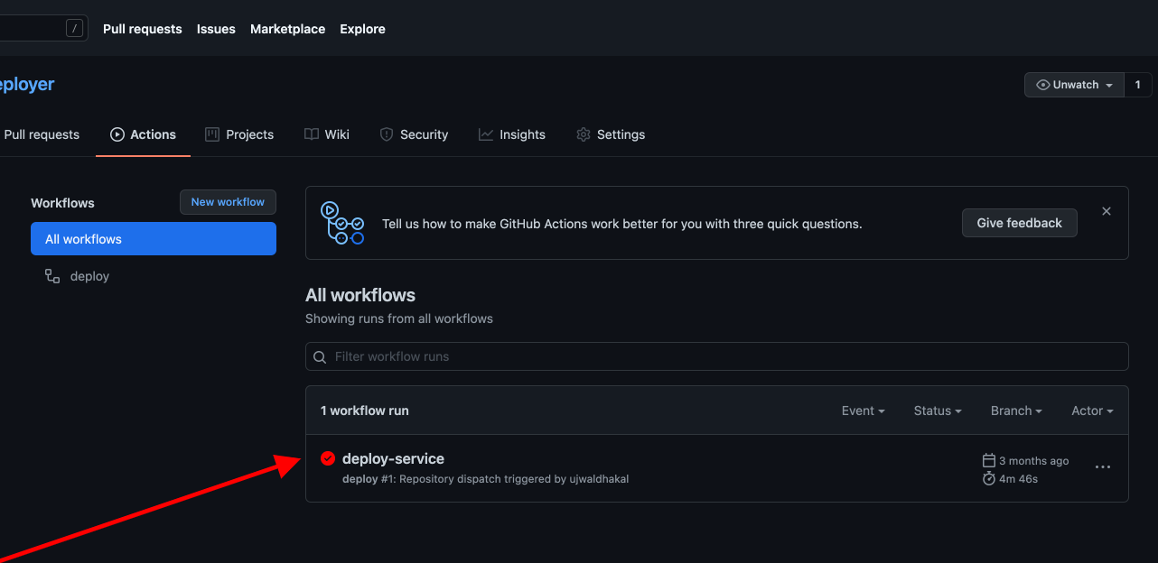Click the Workflows sidebar heading

(x=62, y=203)
